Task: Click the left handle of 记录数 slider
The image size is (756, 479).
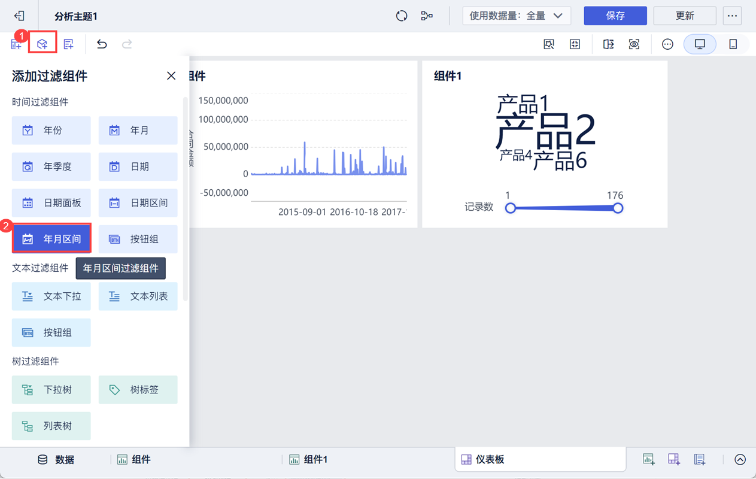Action: coord(510,208)
